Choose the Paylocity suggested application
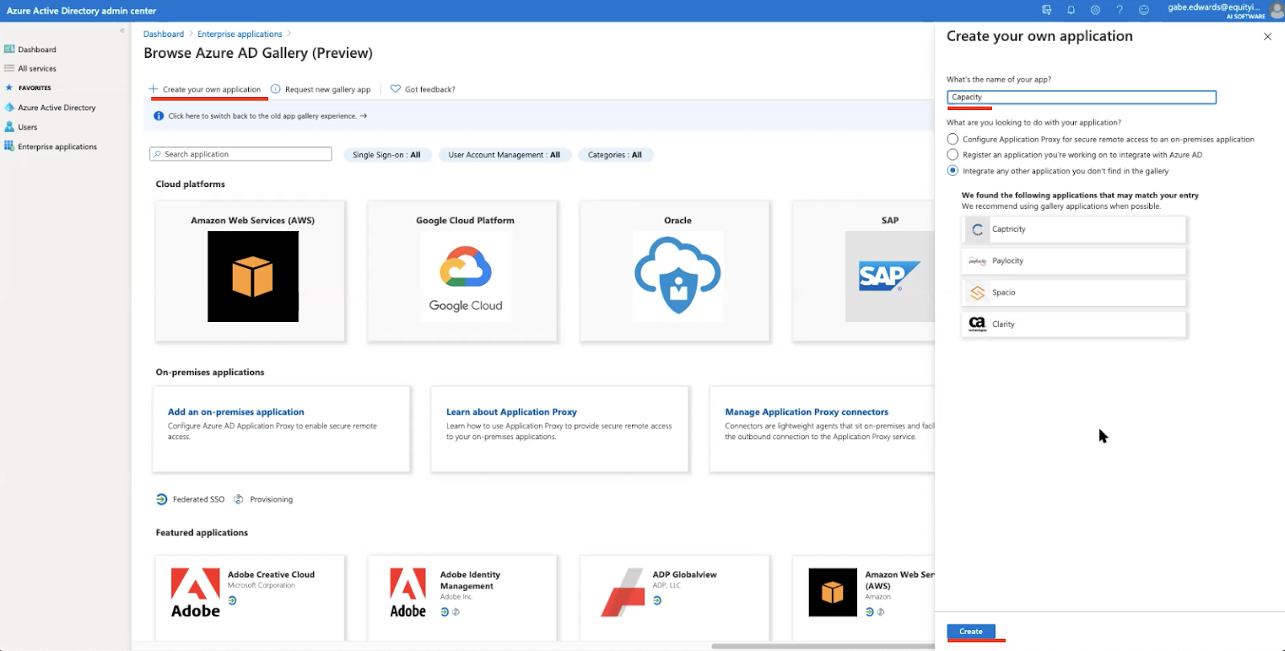The width and height of the screenshot is (1285, 651). point(1074,261)
